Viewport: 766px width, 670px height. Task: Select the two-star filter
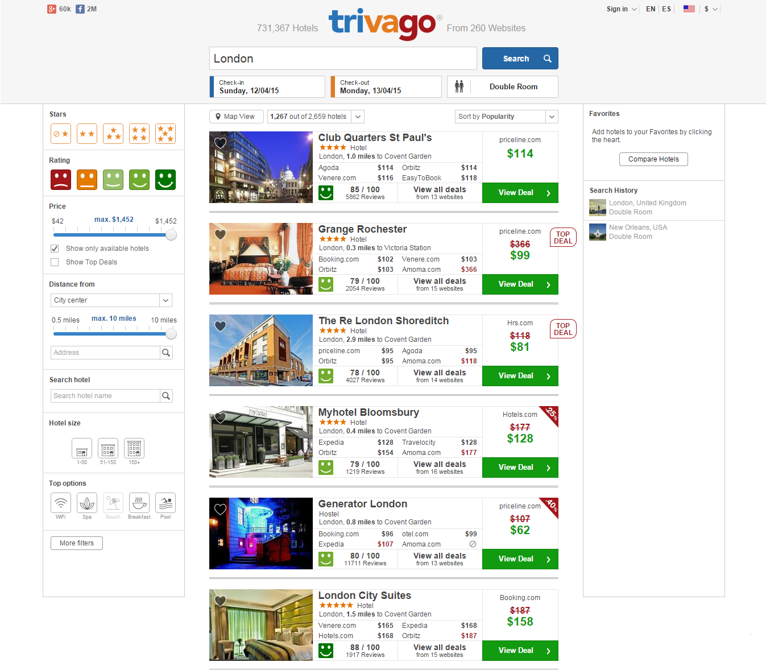pos(87,134)
